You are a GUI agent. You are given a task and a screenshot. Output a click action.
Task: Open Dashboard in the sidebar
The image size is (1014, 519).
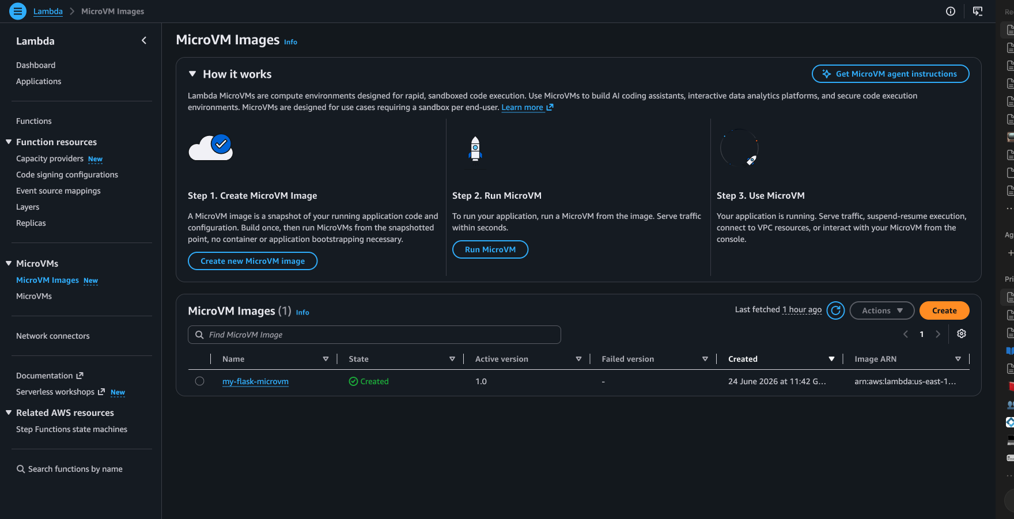tap(36, 65)
